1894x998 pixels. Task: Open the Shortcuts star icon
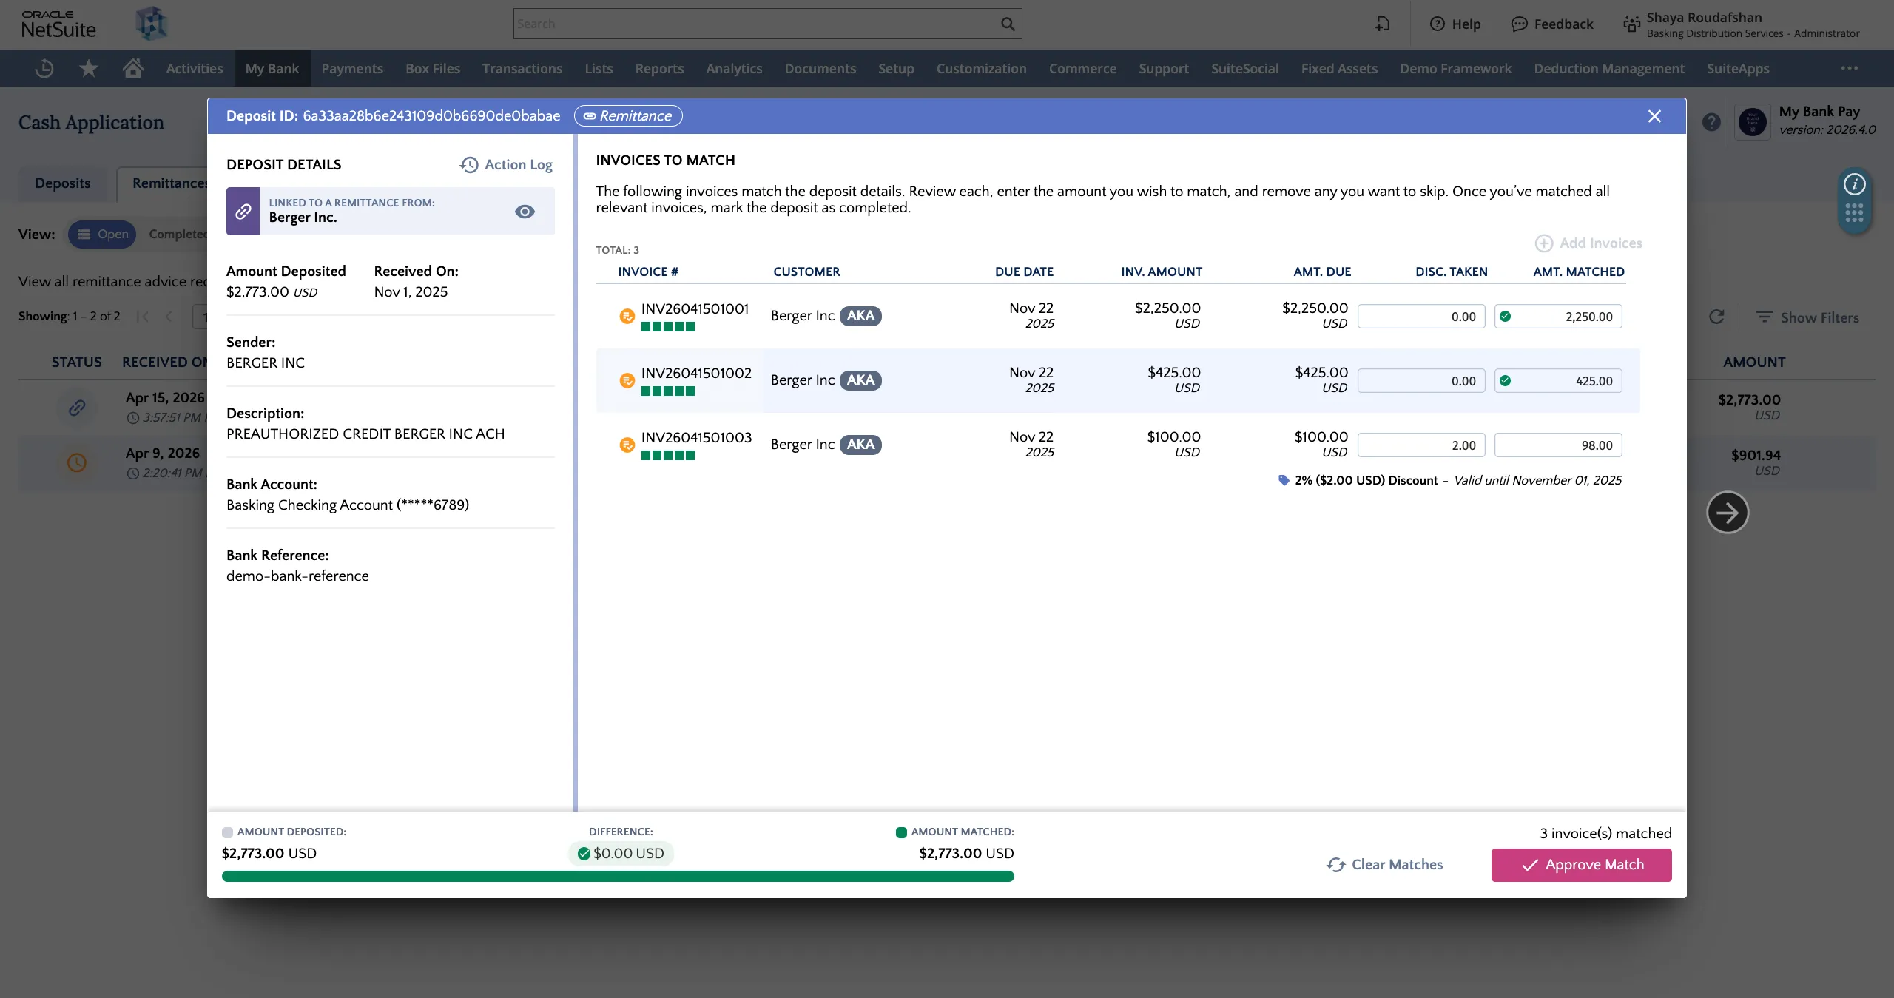89,68
